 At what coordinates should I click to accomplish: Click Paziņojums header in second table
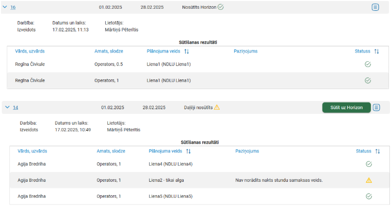click(x=247, y=151)
